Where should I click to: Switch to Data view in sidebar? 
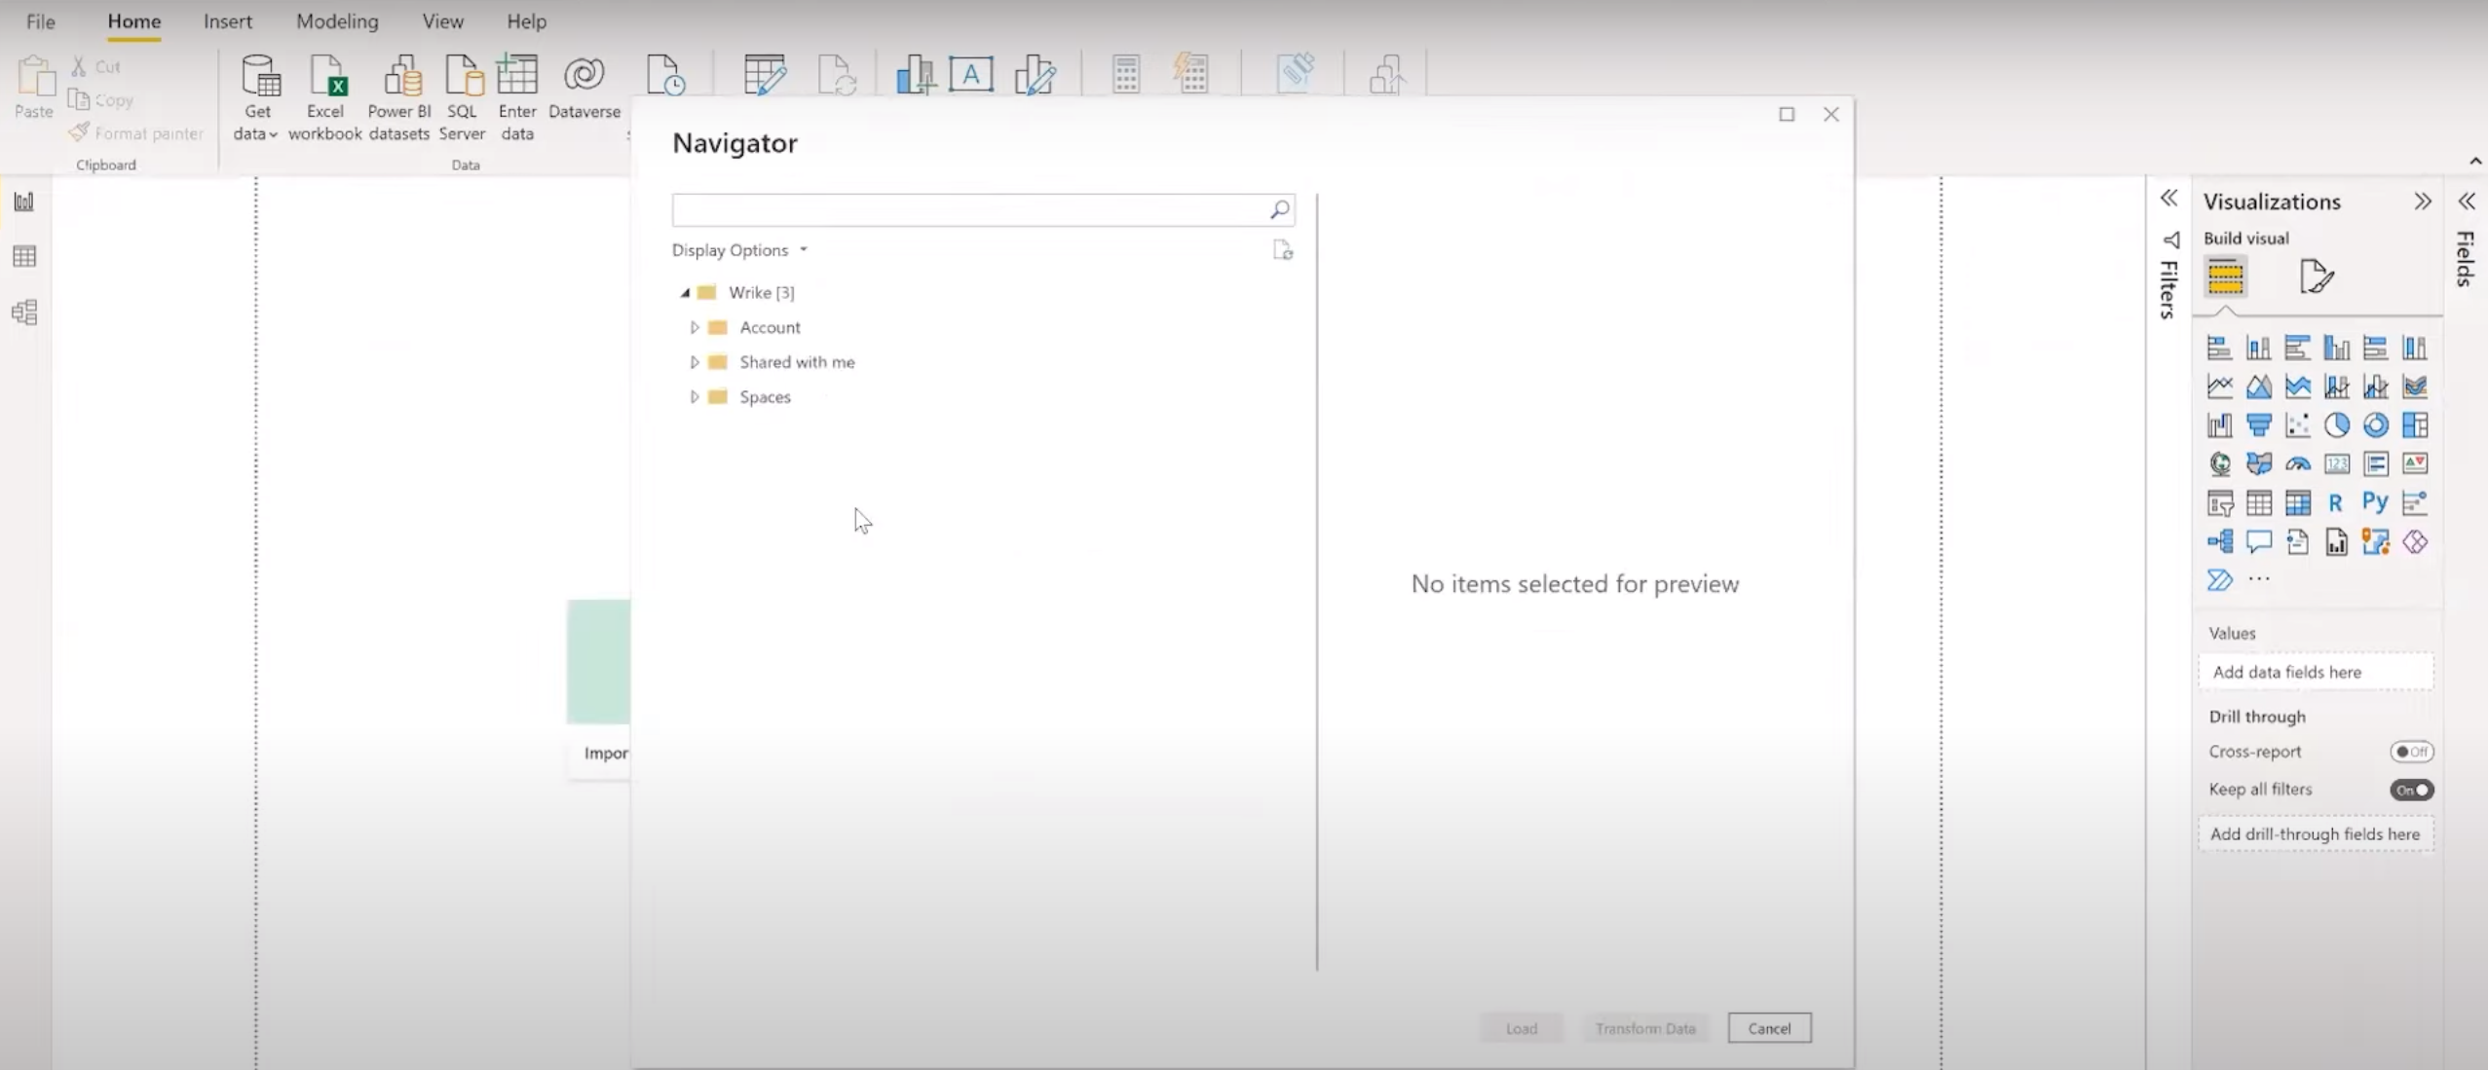pos(24,257)
